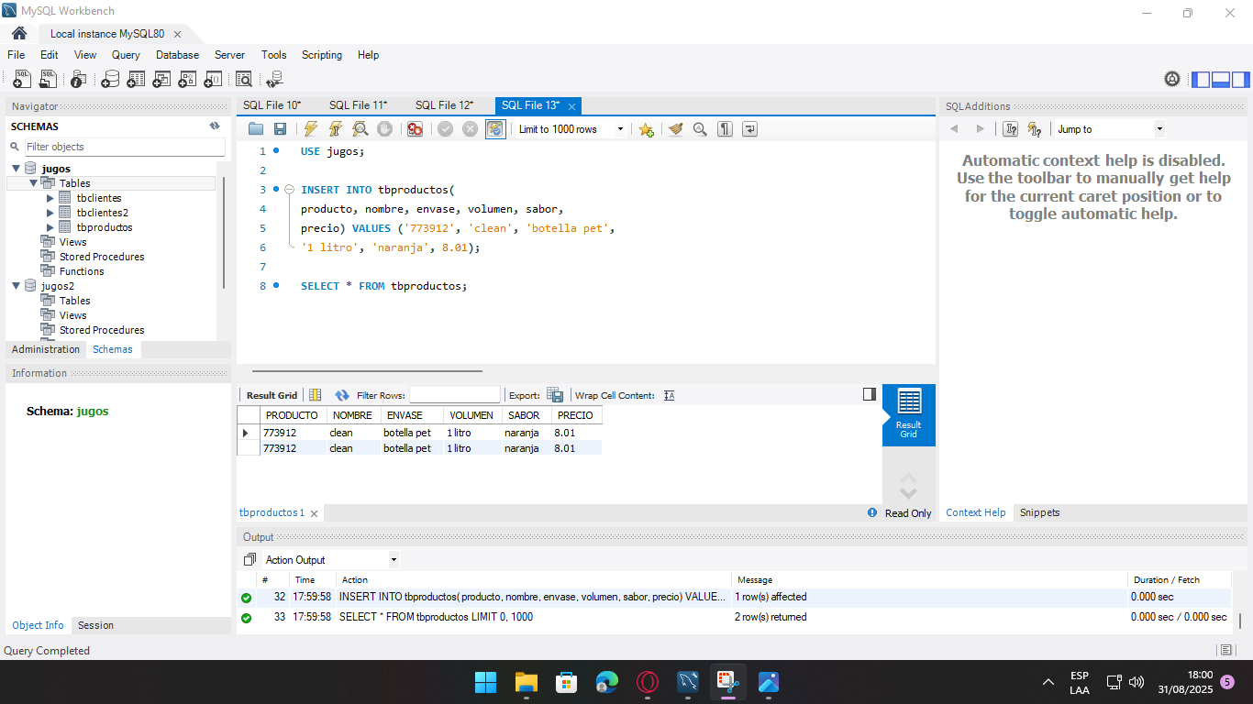Sort by PRECIO column header
Viewport: 1253px width, 704px height.
click(575, 415)
